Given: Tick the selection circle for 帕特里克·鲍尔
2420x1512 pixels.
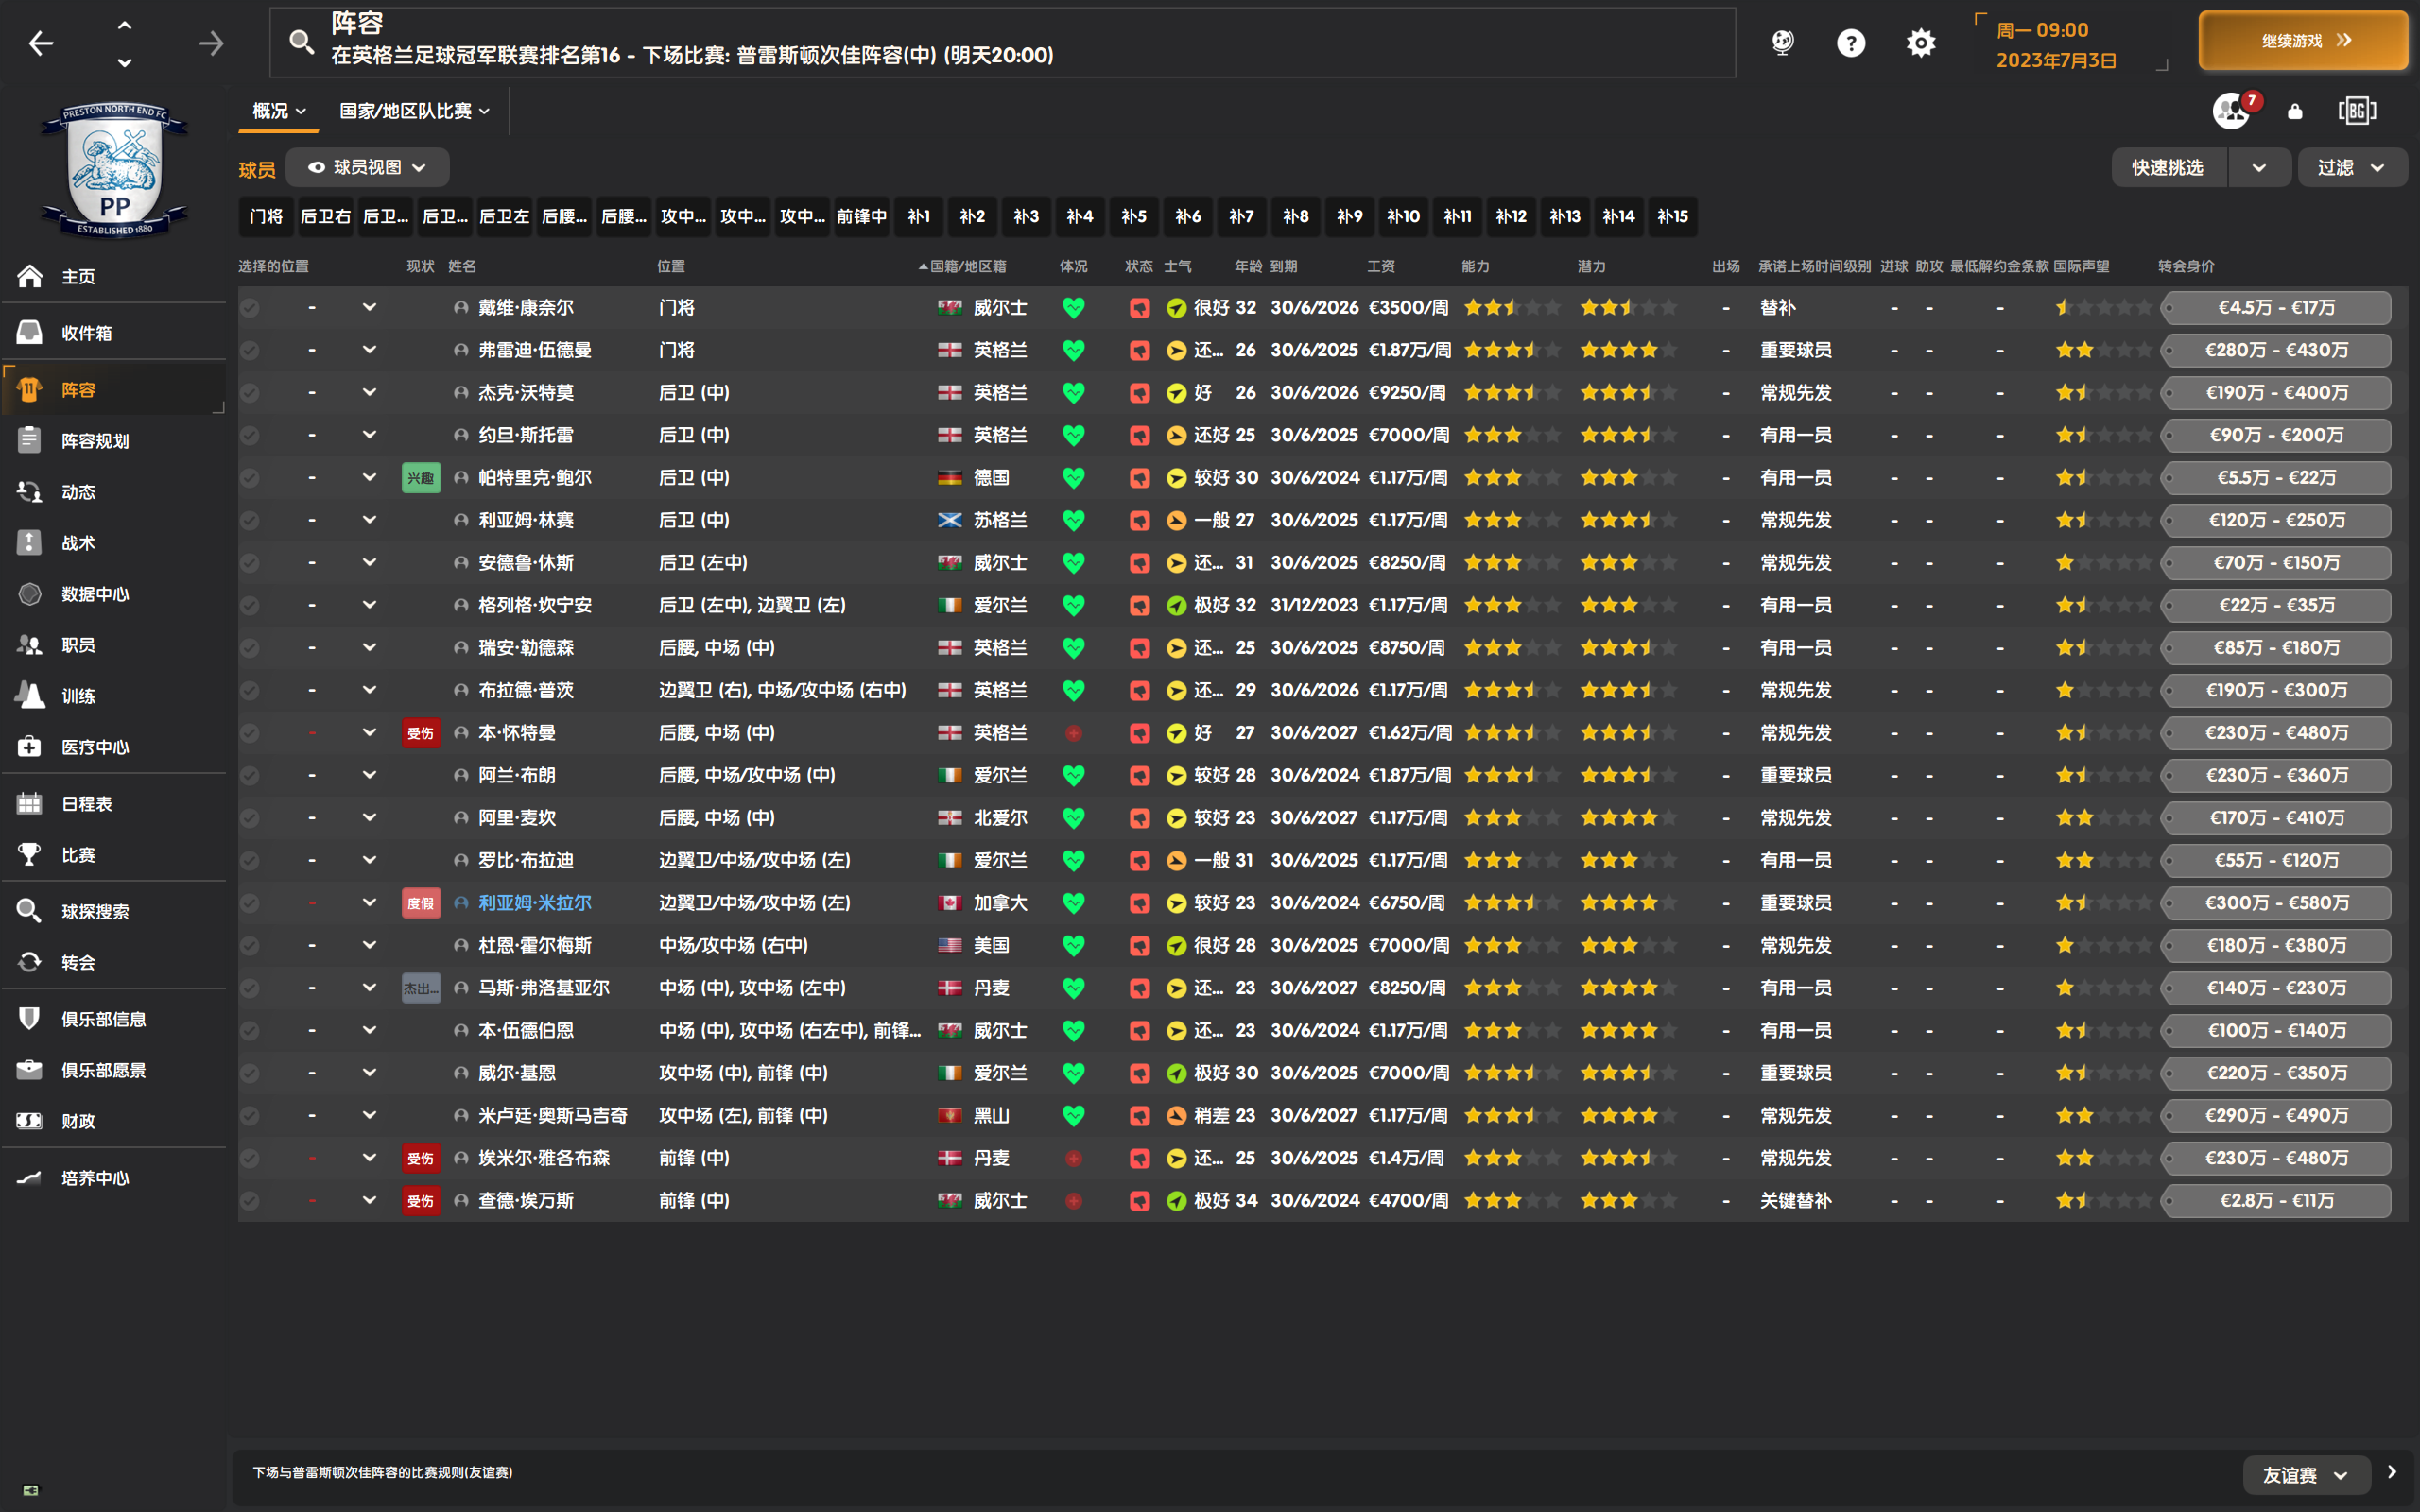Looking at the screenshot, I should [x=250, y=478].
